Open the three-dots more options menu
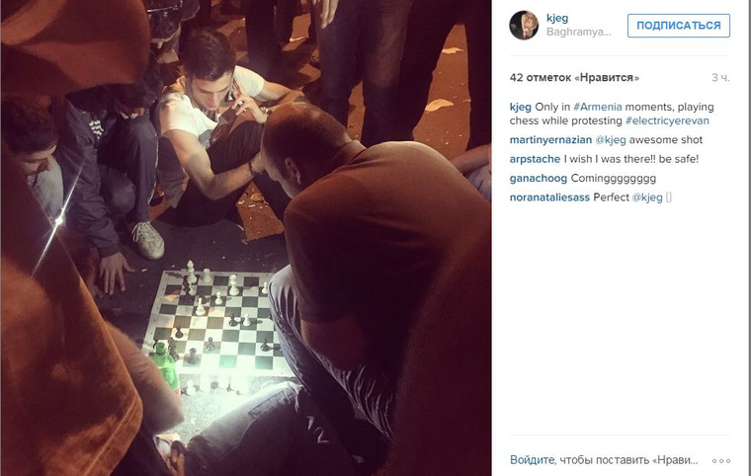751x476 pixels. click(720, 460)
